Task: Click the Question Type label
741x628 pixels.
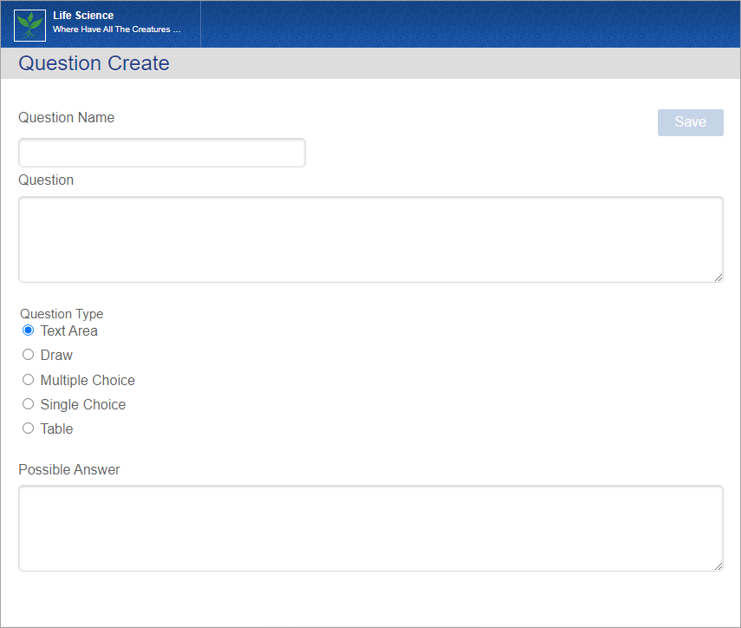Action: [62, 313]
